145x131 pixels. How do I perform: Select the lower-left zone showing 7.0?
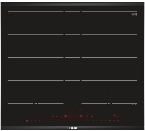coord(65,116)
